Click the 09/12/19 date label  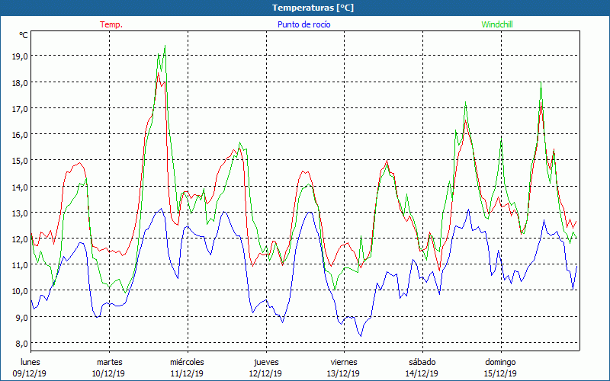[30, 373]
